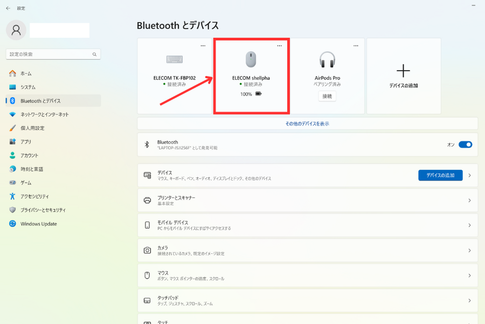Navigate to アプリ settings
The height and width of the screenshot is (324, 485).
[x=53, y=141]
